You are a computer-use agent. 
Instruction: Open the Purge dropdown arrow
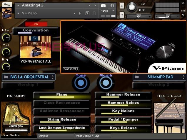click(113, 11)
